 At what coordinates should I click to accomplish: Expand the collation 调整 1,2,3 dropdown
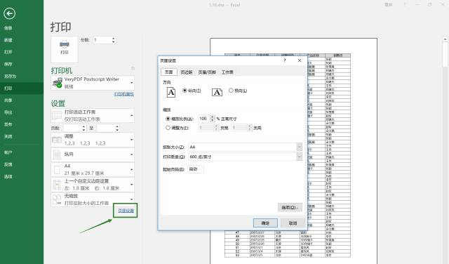pos(93,140)
